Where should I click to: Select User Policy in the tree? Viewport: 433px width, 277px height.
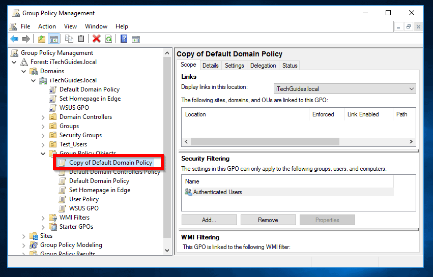83,199
